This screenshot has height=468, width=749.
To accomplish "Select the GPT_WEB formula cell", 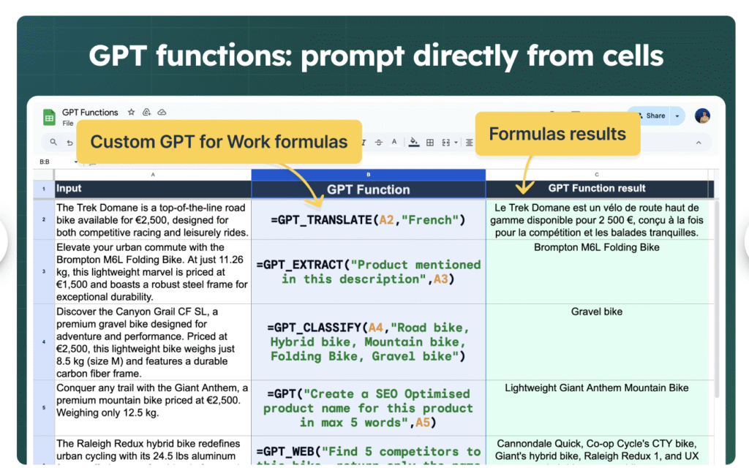I will (x=369, y=450).
